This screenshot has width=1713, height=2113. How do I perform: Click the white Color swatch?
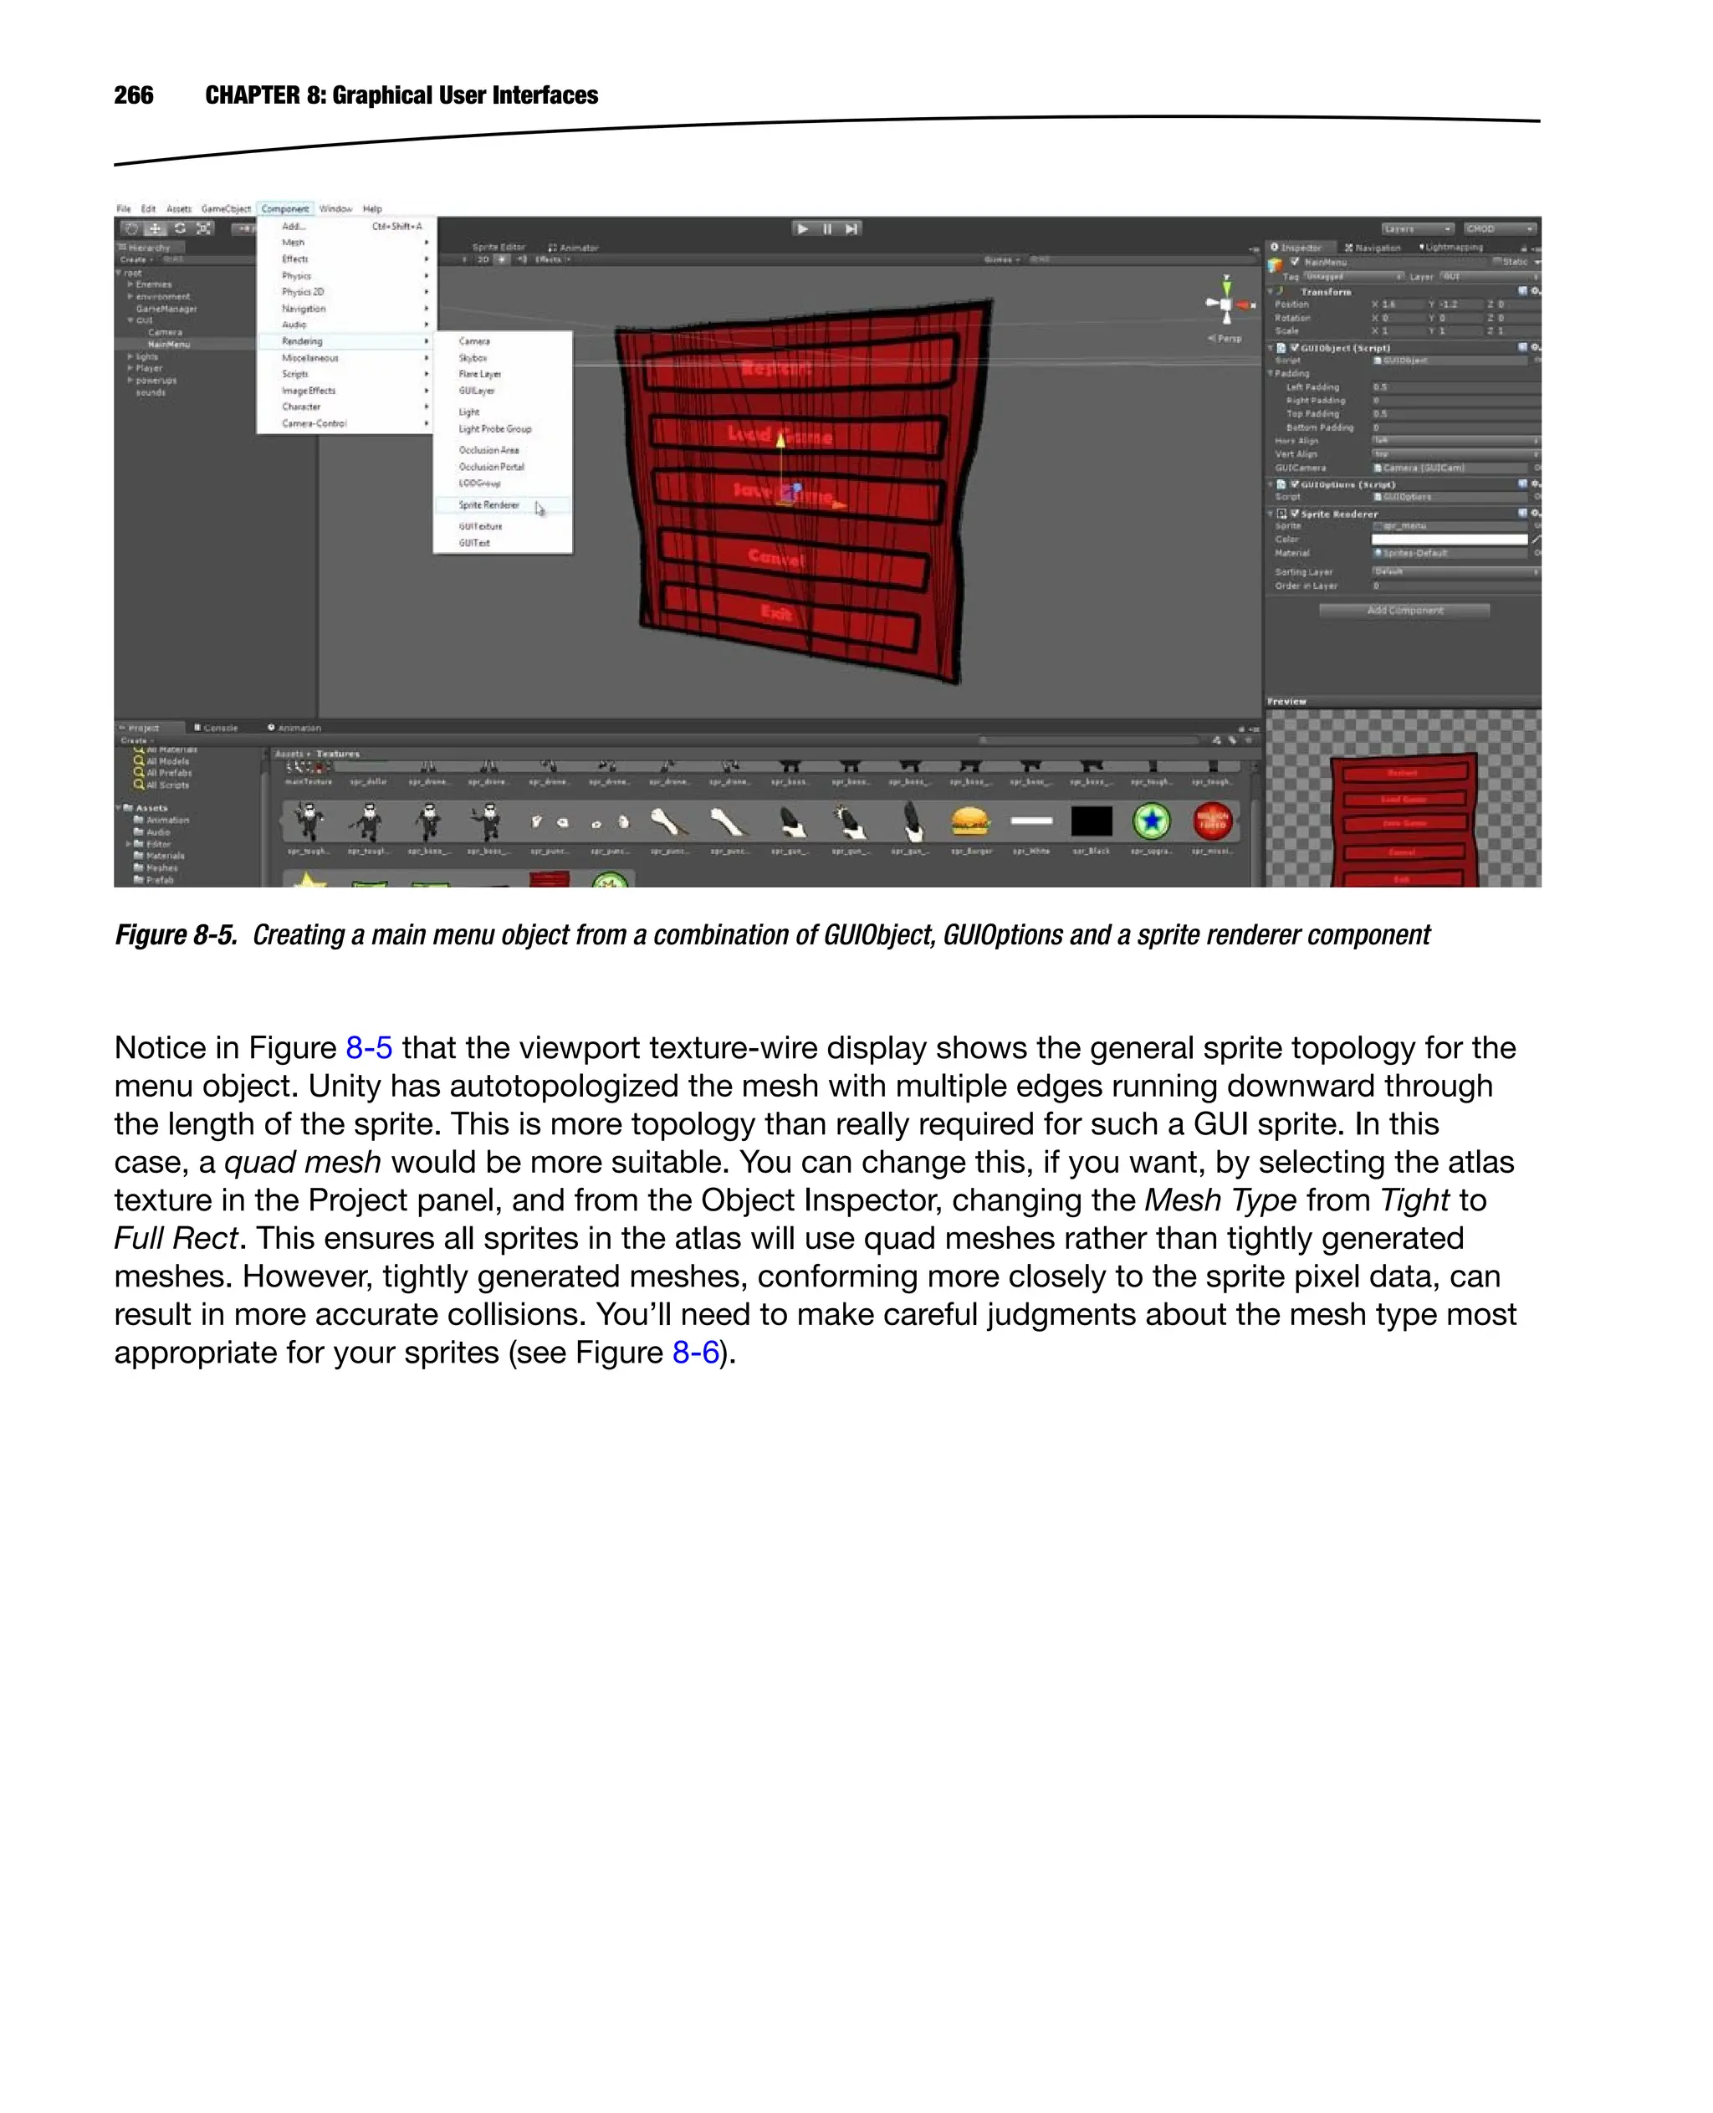coord(1450,539)
